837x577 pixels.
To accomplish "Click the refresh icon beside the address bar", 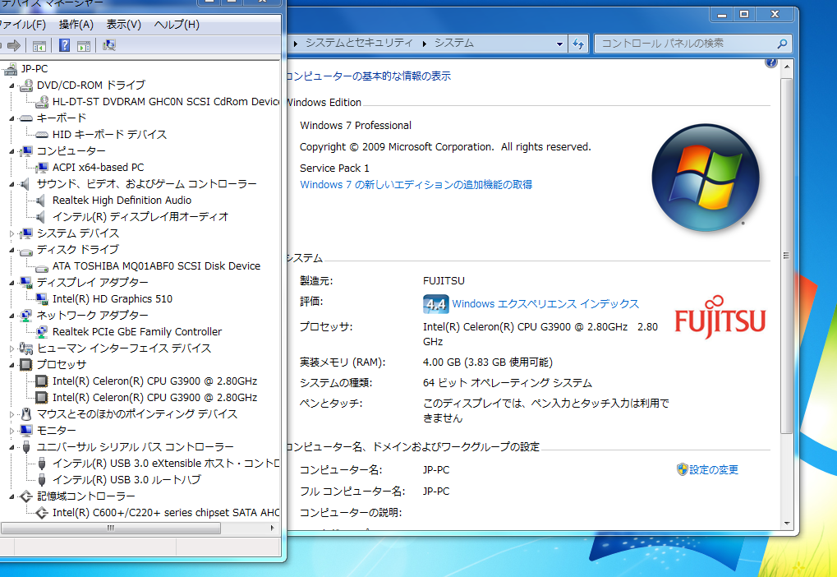I will (578, 44).
